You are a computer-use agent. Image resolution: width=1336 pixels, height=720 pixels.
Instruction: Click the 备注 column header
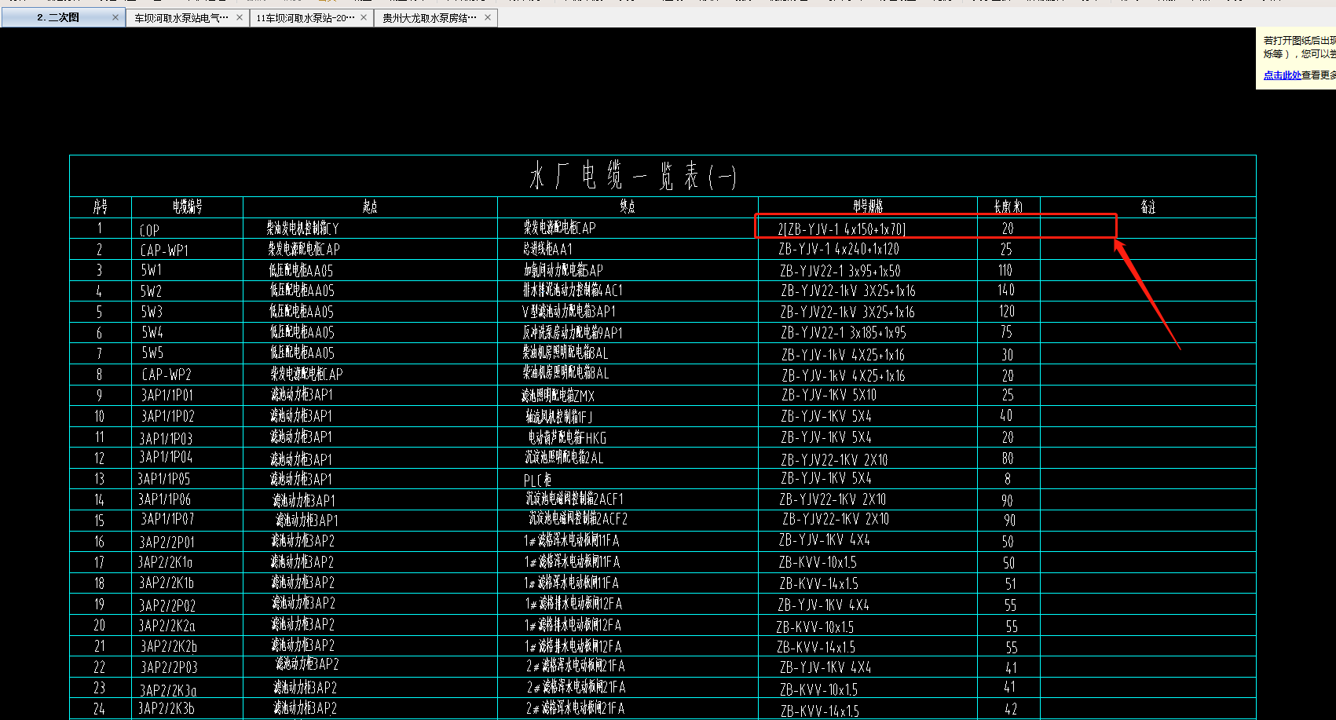click(1148, 206)
